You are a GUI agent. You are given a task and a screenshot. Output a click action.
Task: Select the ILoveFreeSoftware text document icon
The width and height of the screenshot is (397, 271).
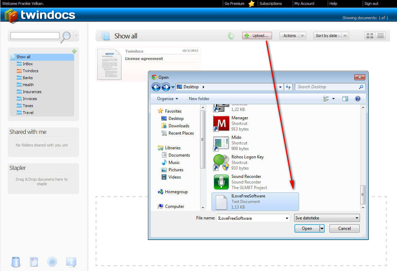tap(221, 202)
